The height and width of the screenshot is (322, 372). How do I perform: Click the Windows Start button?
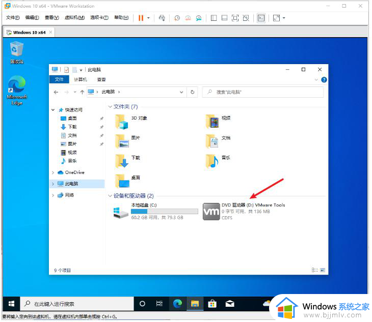[11, 304]
